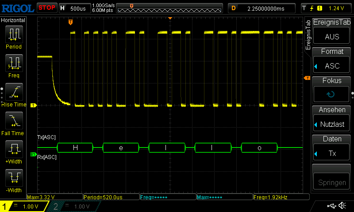Viewport: 354px width, 212px height.
Task: Click the trigger source channel 1 badge
Action: click(319, 8)
